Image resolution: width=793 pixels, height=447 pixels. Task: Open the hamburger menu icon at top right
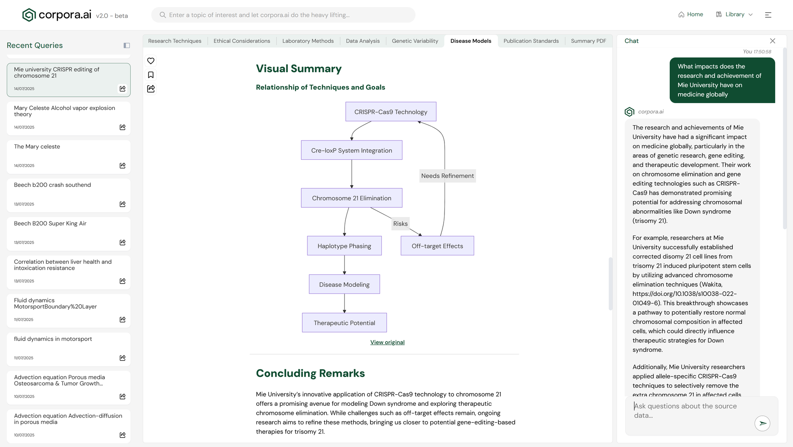[x=768, y=15]
